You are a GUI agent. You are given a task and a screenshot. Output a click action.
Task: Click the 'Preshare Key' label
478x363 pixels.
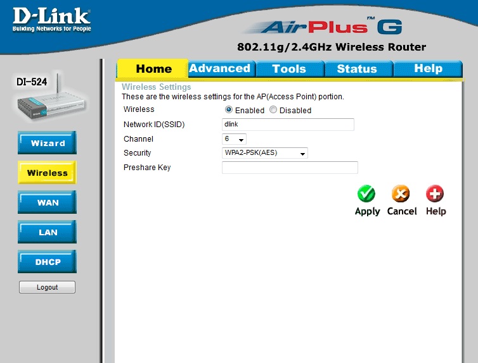[147, 168]
